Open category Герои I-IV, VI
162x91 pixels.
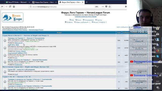16,77
